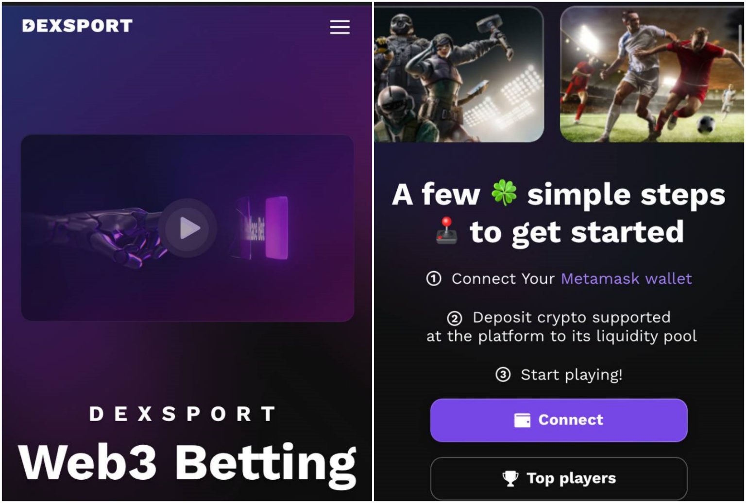Play the intro video

(188, 228)
